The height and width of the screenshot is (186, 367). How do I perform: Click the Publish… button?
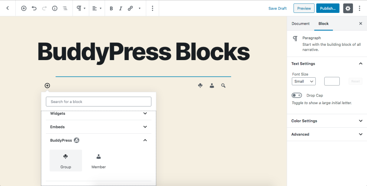pos(328,8)
